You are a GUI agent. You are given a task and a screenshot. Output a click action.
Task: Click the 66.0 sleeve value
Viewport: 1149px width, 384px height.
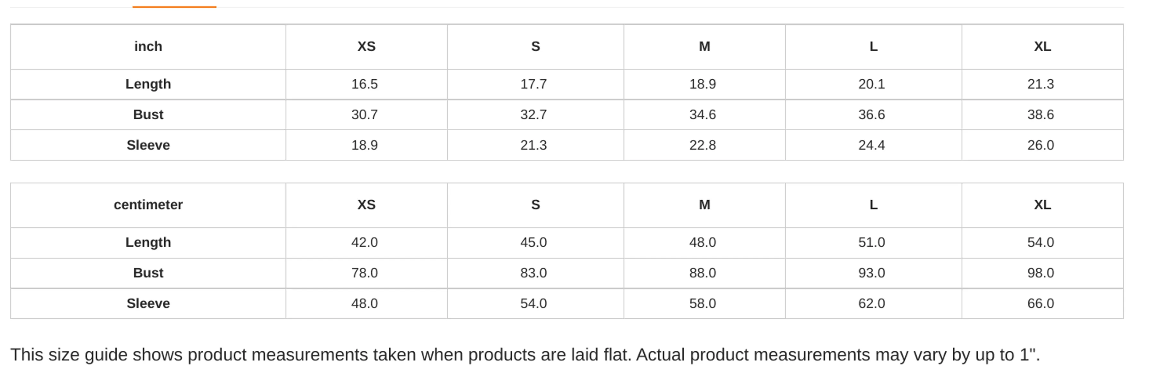1041,303
